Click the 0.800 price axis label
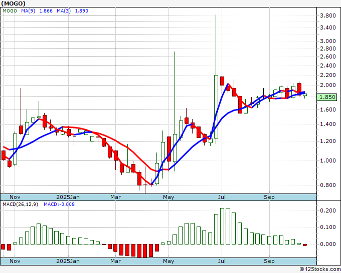 coord(327,185)
